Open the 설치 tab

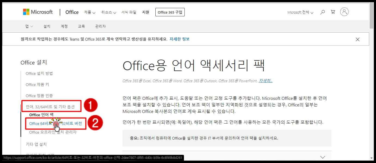47,26
